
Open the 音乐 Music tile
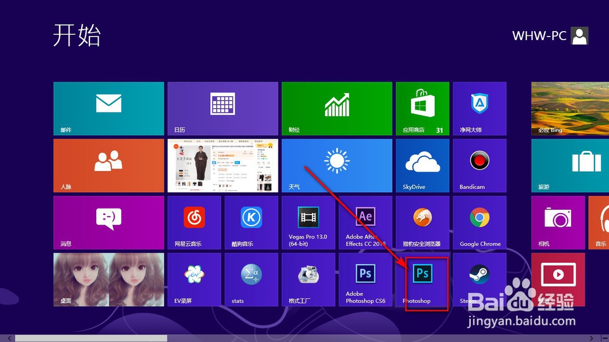click(x=599, y=223)
